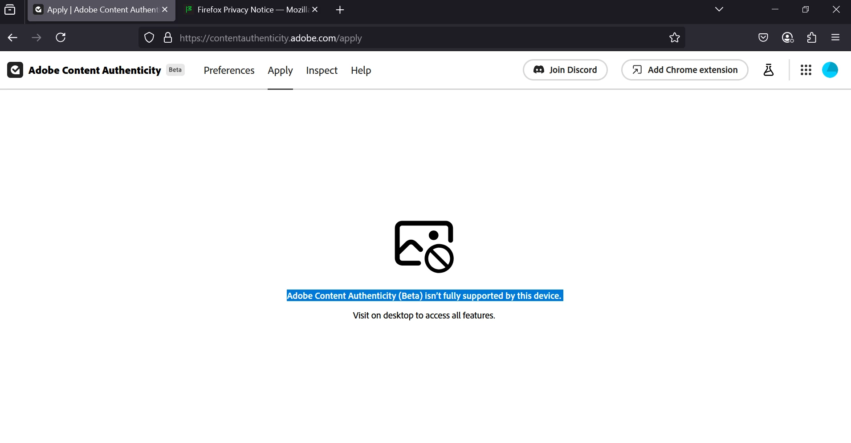Select the Apply Adobe Content Authenticity browser tab
The height and width of the screenshot is (443, 851).
point(102,10)
